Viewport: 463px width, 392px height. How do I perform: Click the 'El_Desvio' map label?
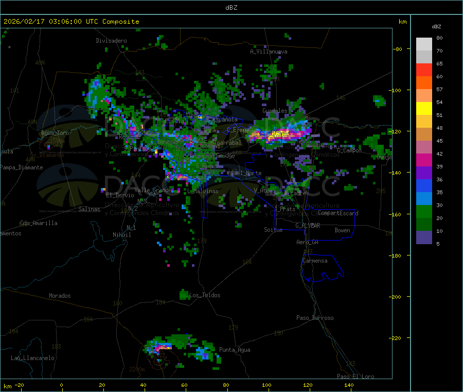tap(120, 195)
